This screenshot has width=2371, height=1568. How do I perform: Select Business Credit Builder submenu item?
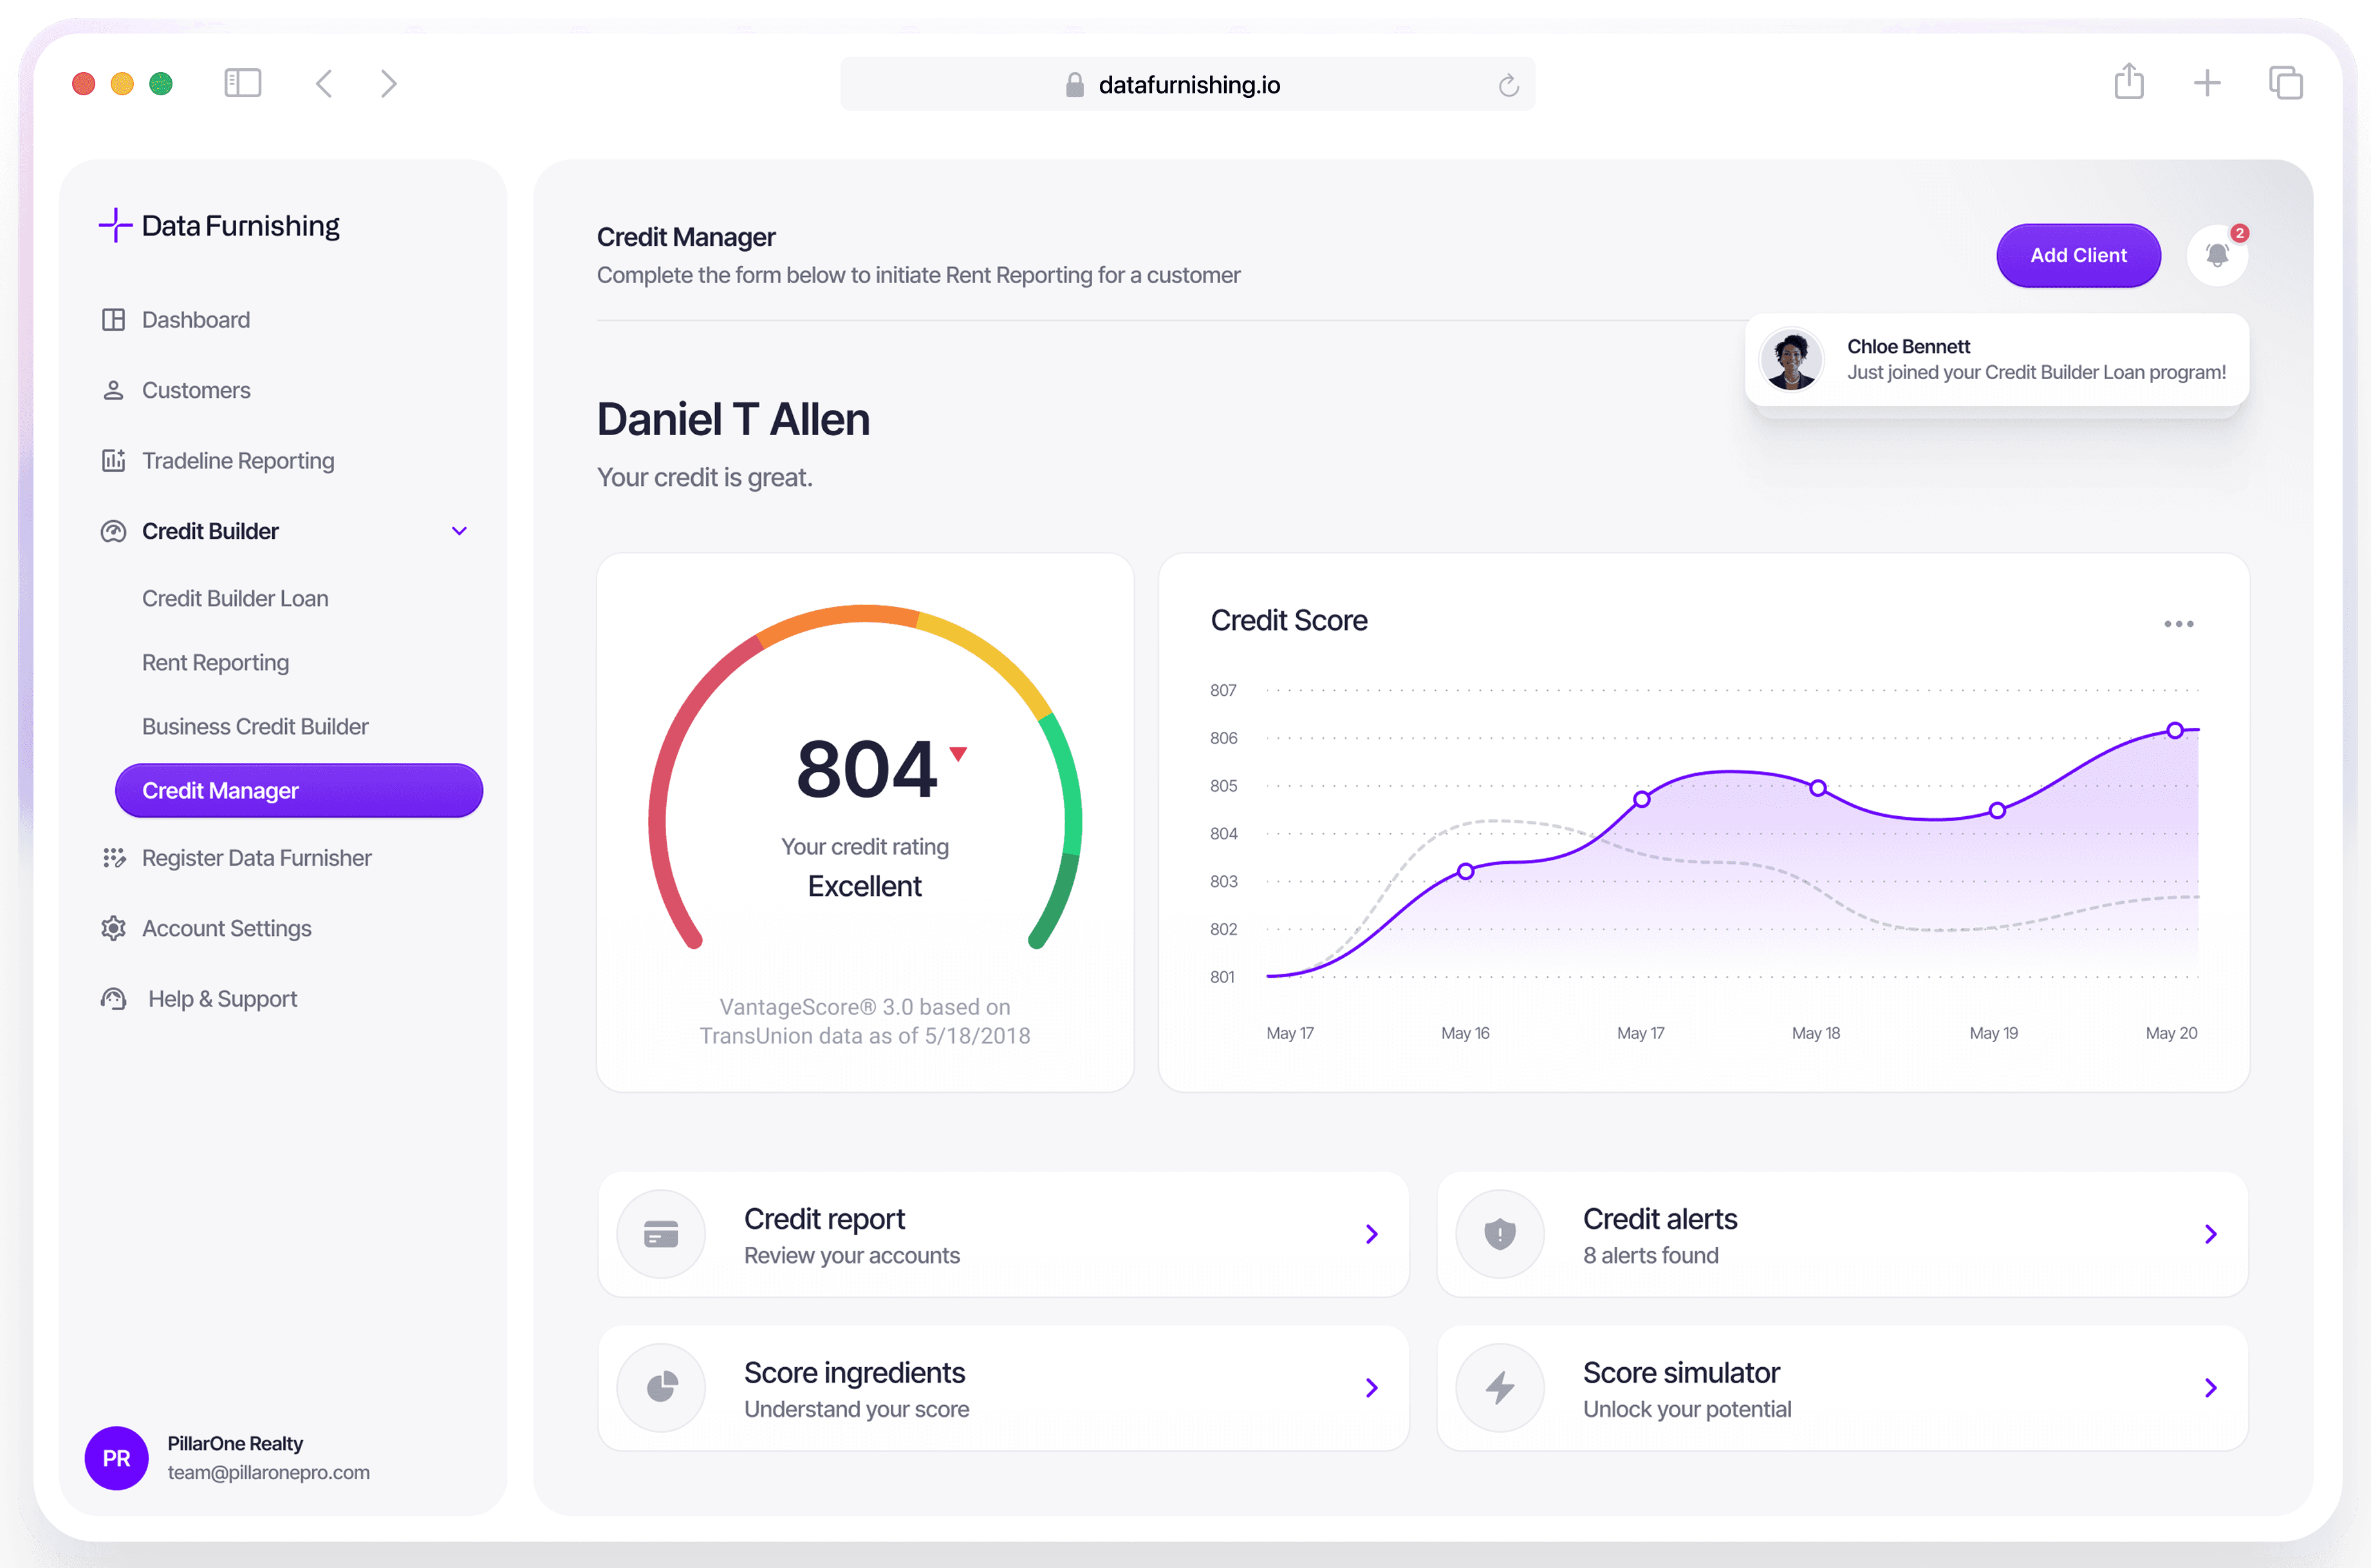coord(255,726)
